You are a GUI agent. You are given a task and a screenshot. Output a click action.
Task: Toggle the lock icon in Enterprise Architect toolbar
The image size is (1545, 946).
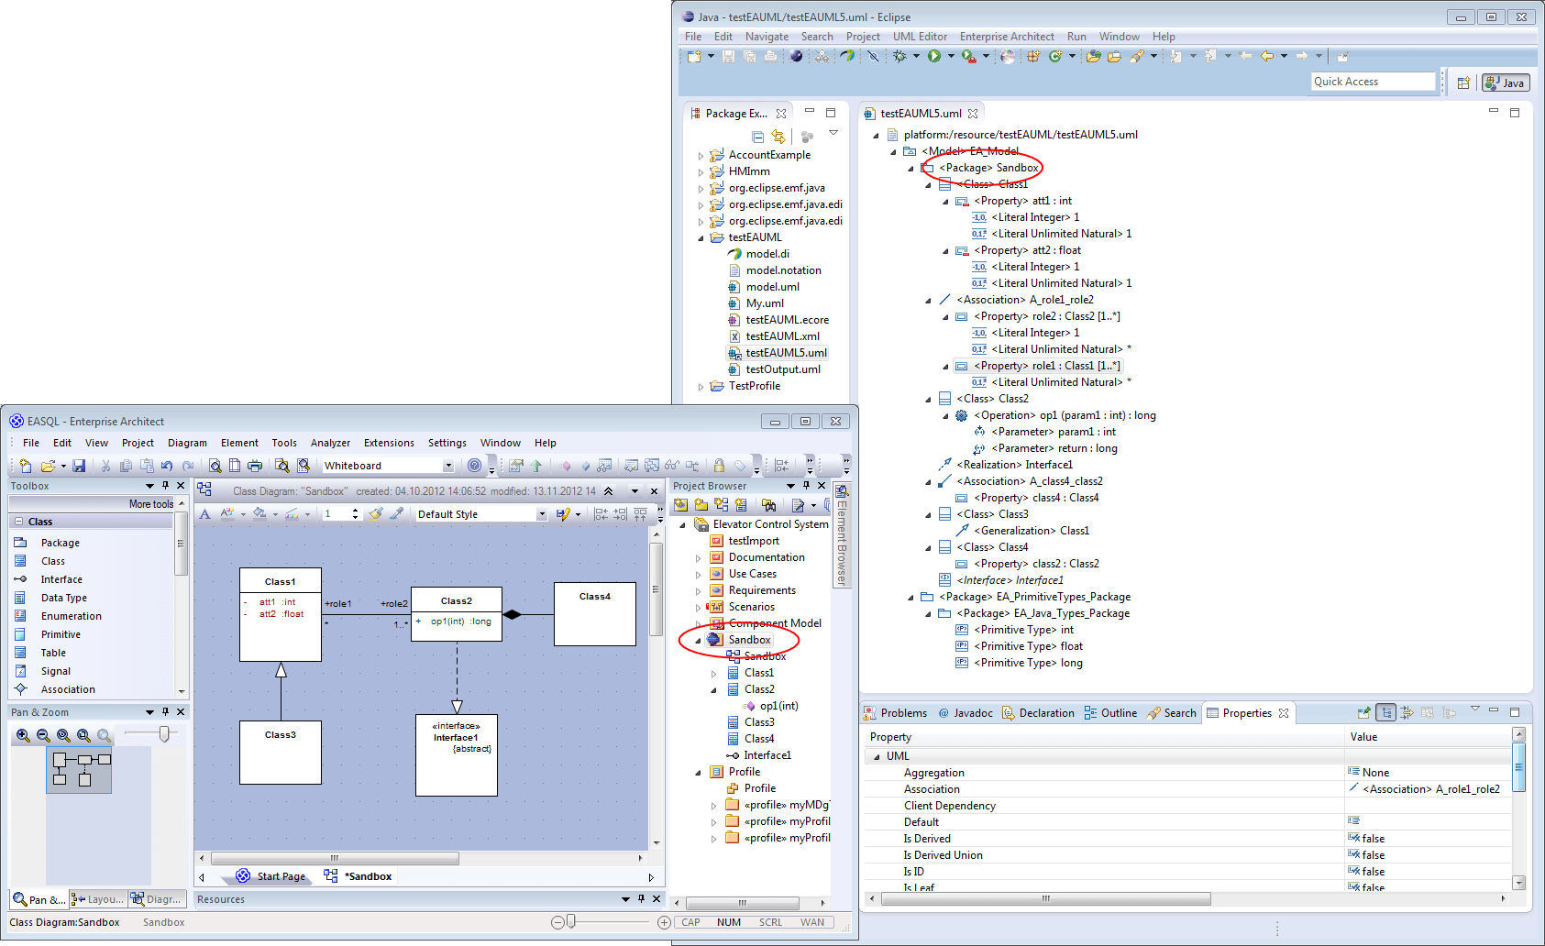719,466
